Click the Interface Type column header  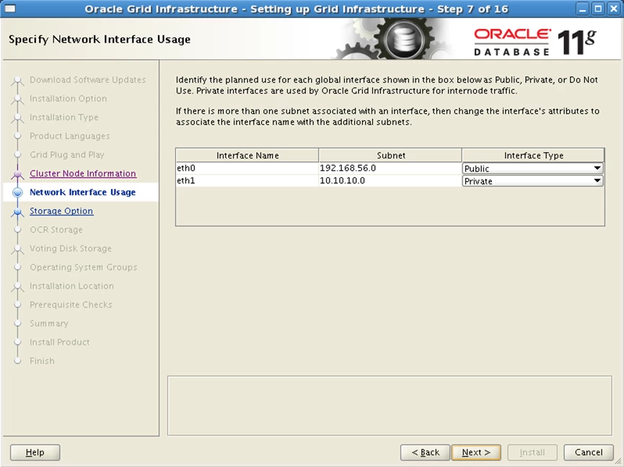coord(533,156)
